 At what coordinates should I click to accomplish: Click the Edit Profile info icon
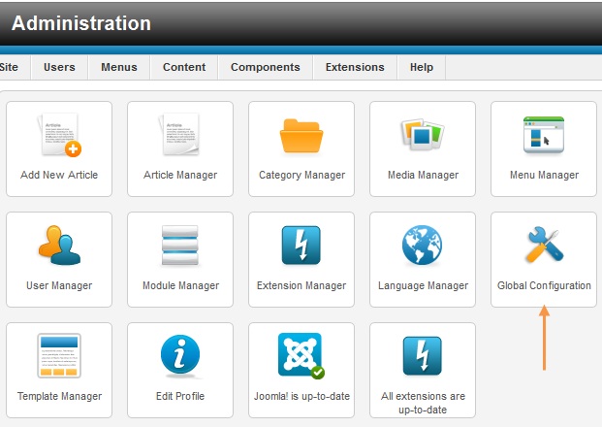180,357
